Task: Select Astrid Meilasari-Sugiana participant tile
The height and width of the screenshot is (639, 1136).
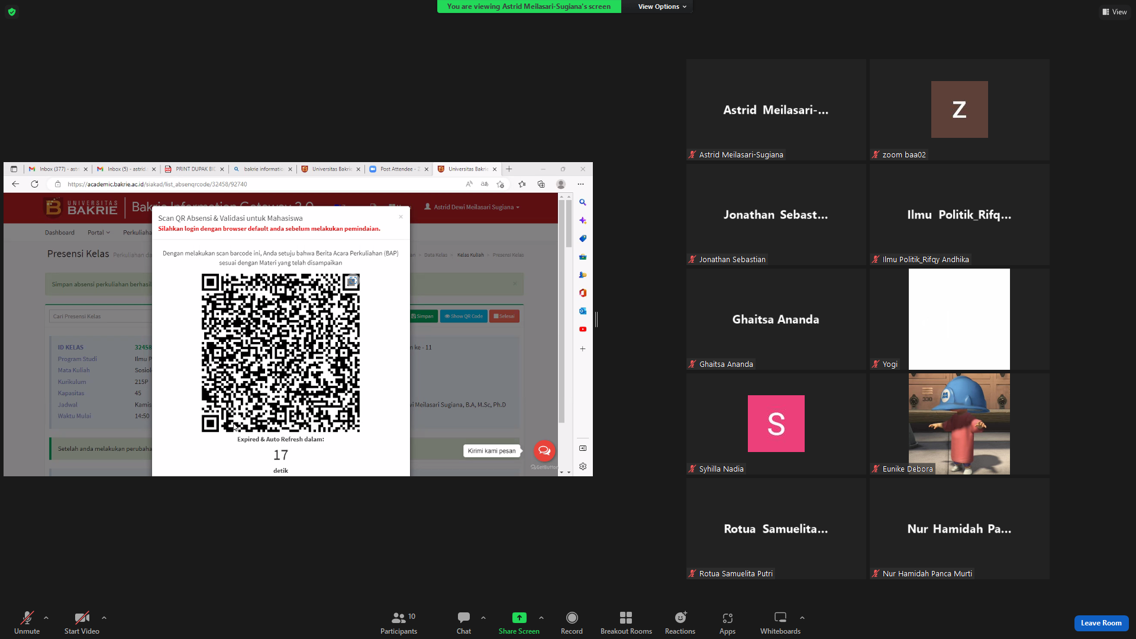Action: click(x=776, y=109)
